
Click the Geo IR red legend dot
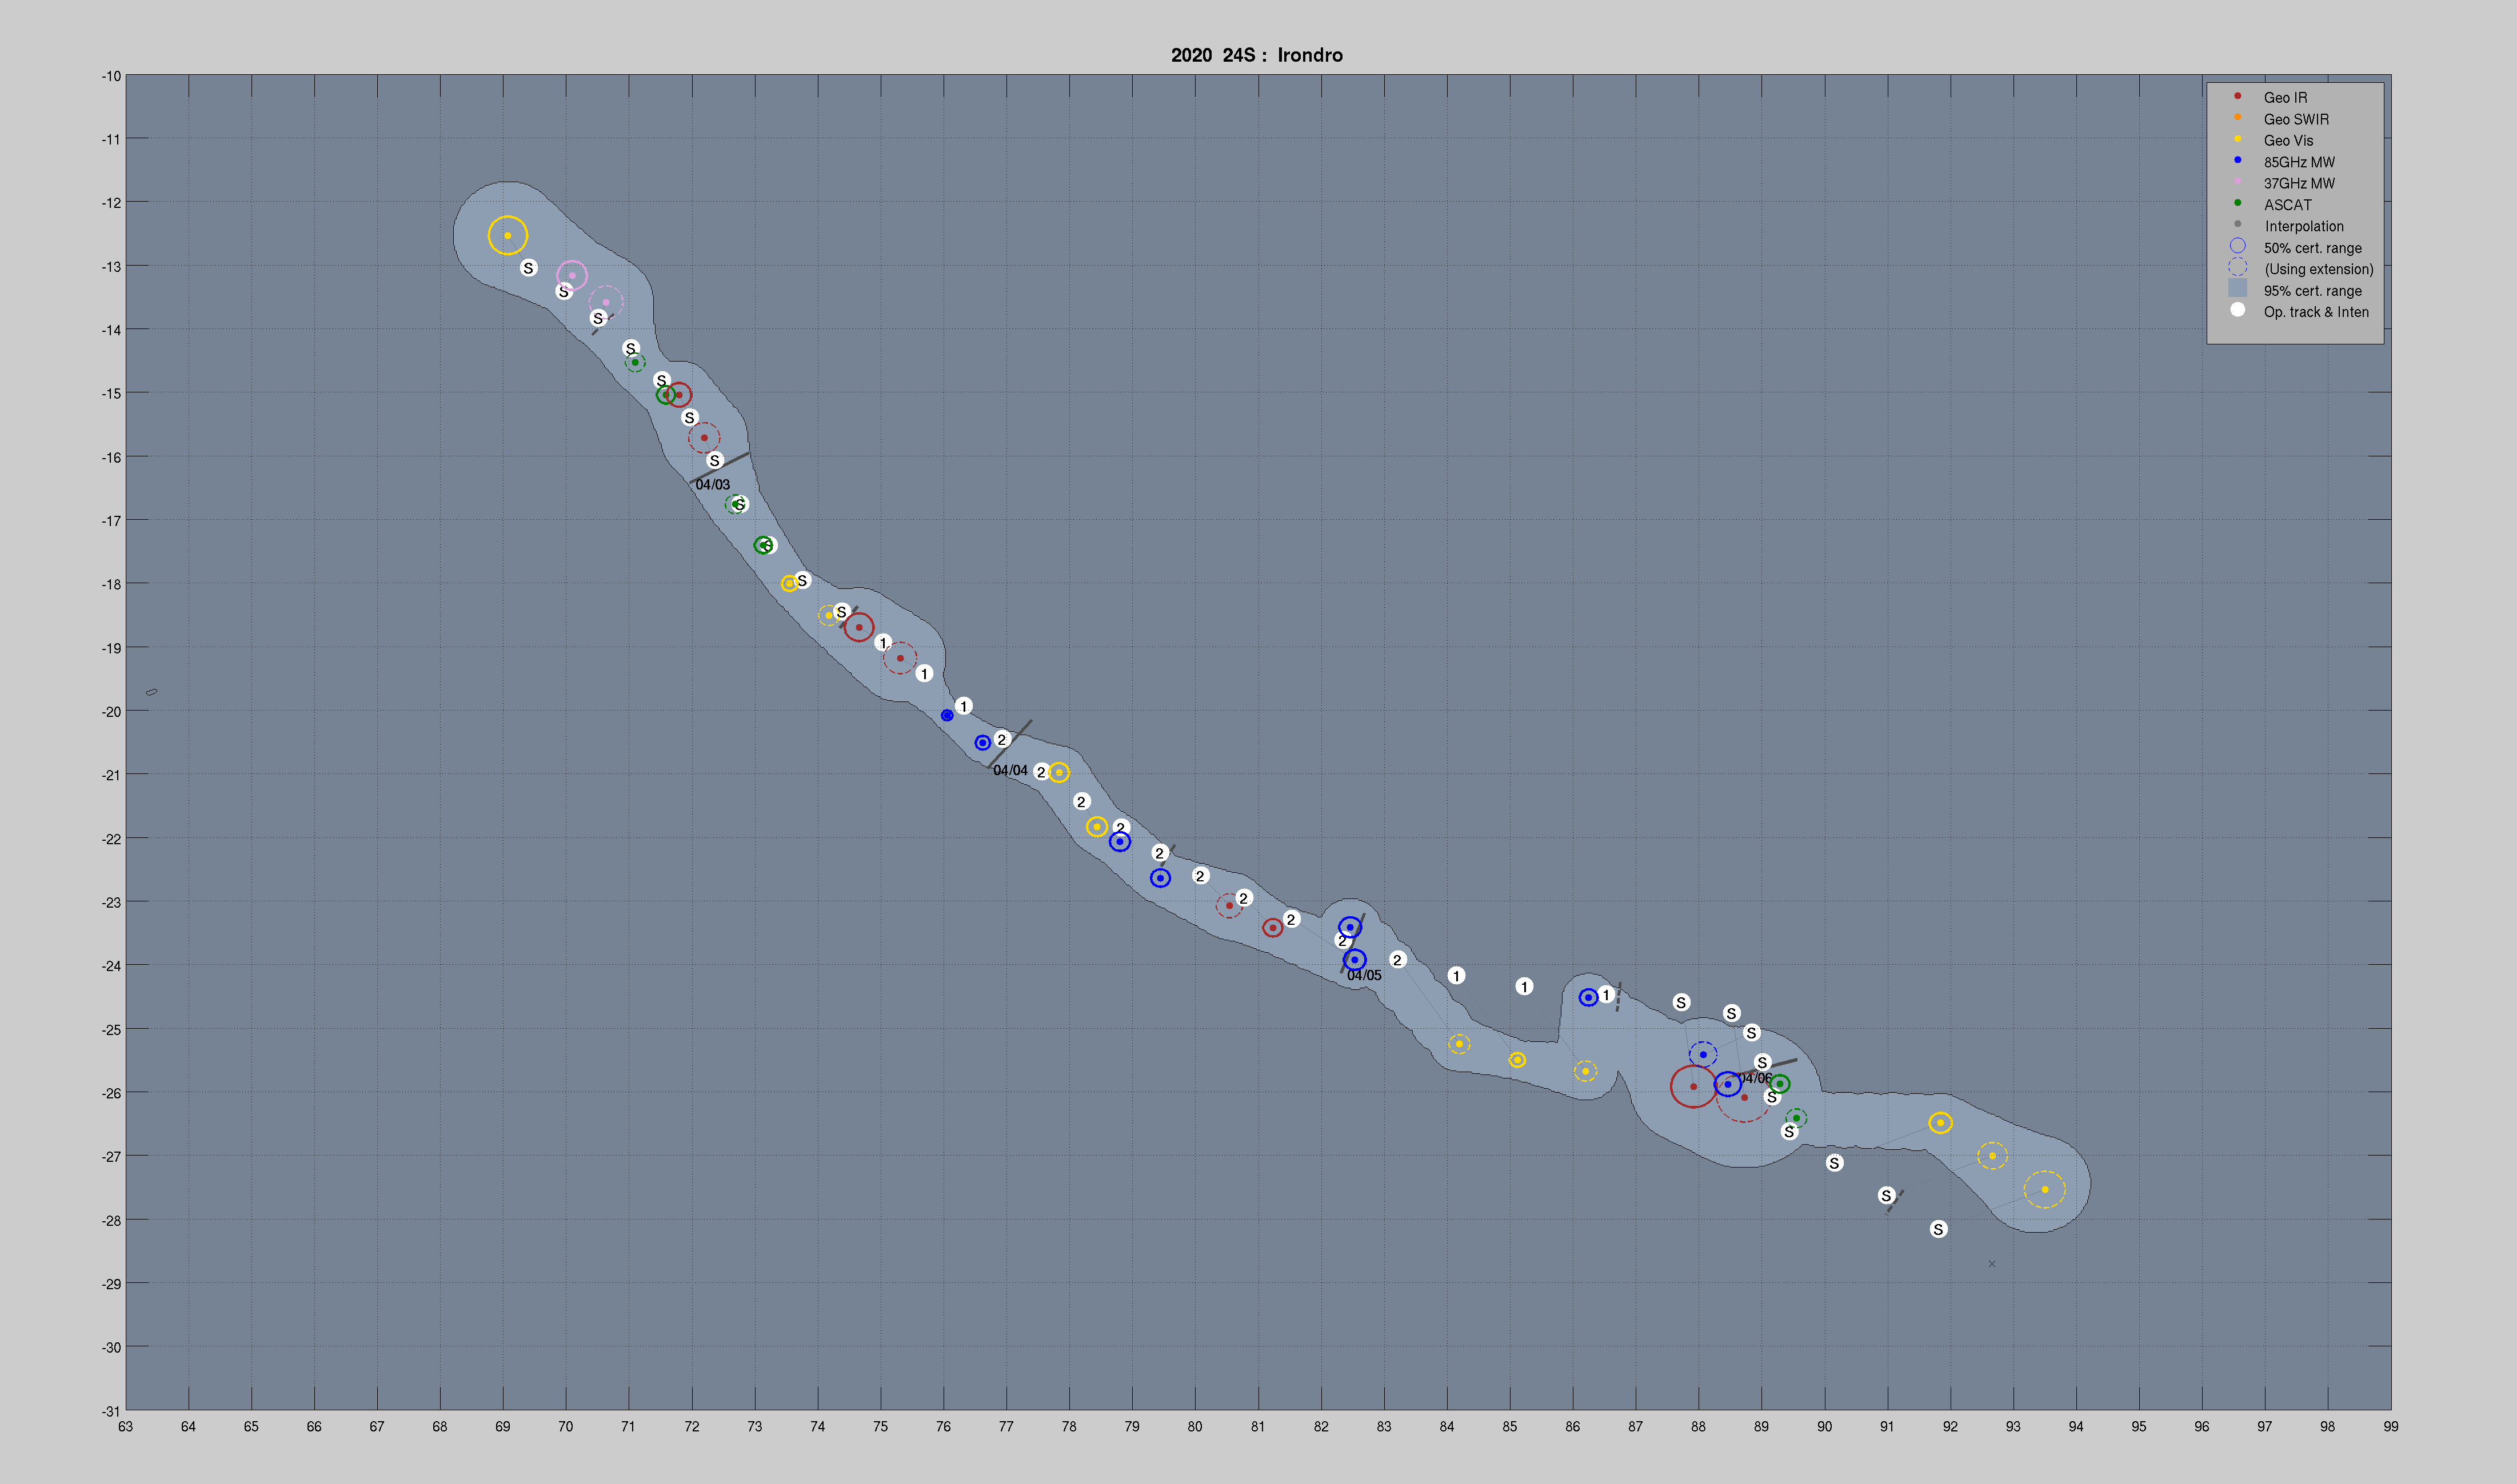point(2237,96)
